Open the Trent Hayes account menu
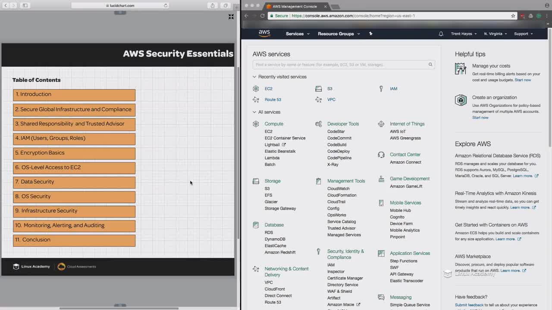This screenshot has height=310, width=552. coord(464,34)
